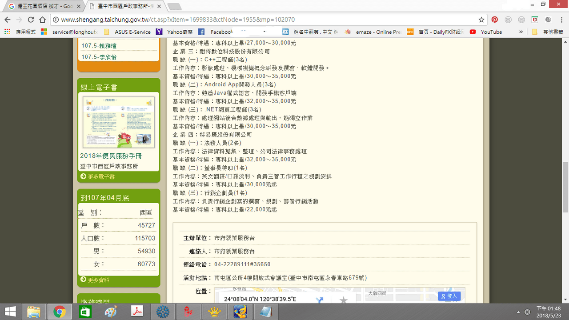The height and width of the screenshot is (320, 569).
Task: Click the 線上電子書 section header
Action: point(99,88)
